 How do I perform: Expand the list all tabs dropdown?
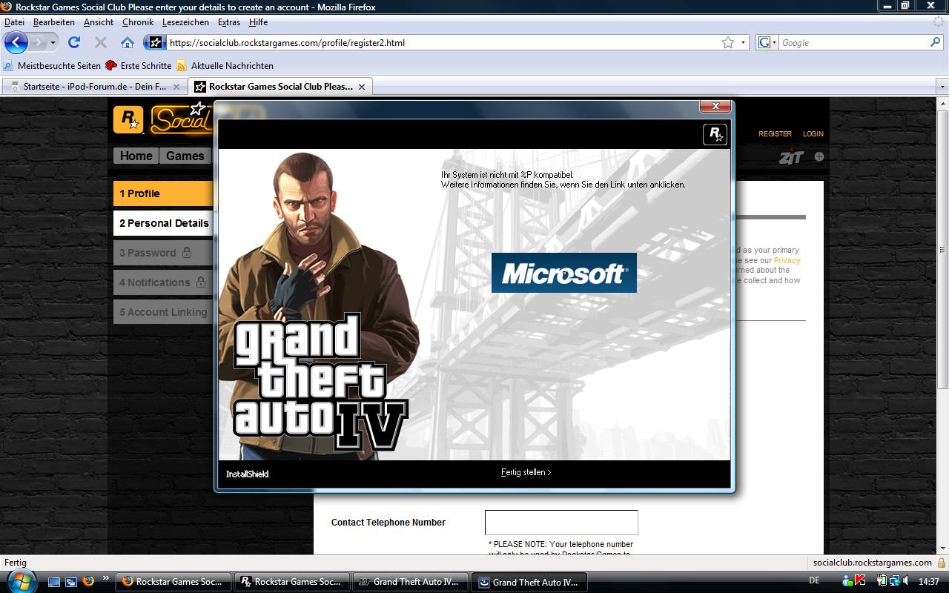(942, 87)
